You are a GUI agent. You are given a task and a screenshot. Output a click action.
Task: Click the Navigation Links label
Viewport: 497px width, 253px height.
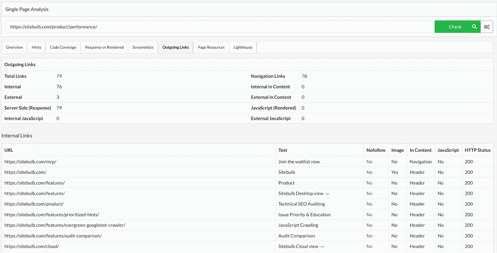(268, 76)
